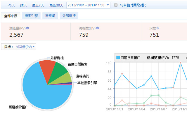
Task: Select 昨天 time range
Action: (23, 5)
